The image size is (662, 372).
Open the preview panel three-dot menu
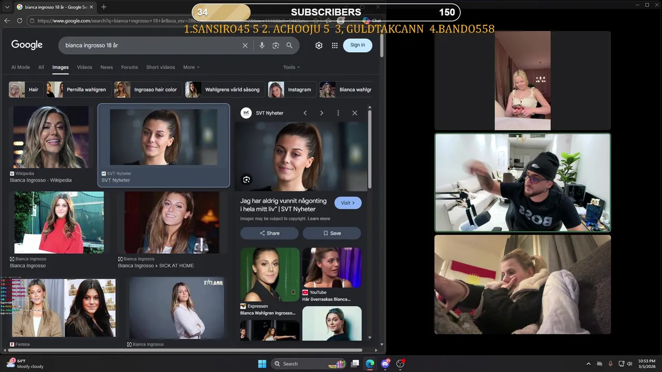pyautogui.click(x=338, y=113)
